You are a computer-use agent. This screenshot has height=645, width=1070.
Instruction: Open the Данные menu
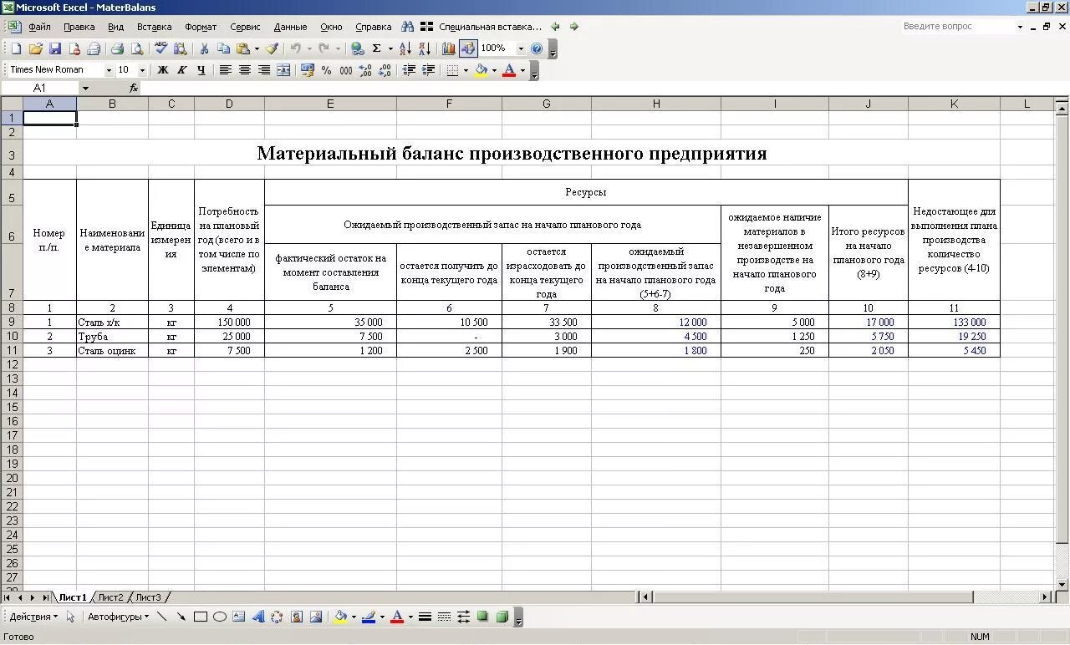click(x=290, y=27)
